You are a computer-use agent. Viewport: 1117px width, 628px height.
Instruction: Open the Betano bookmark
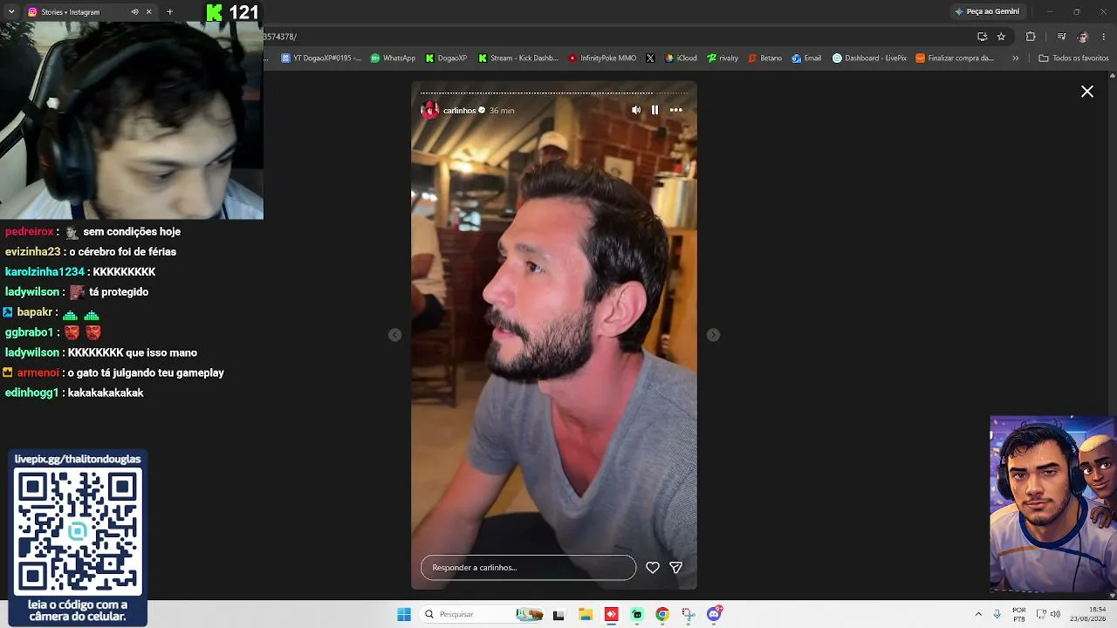pyautogui.click(x=764, y=58)
